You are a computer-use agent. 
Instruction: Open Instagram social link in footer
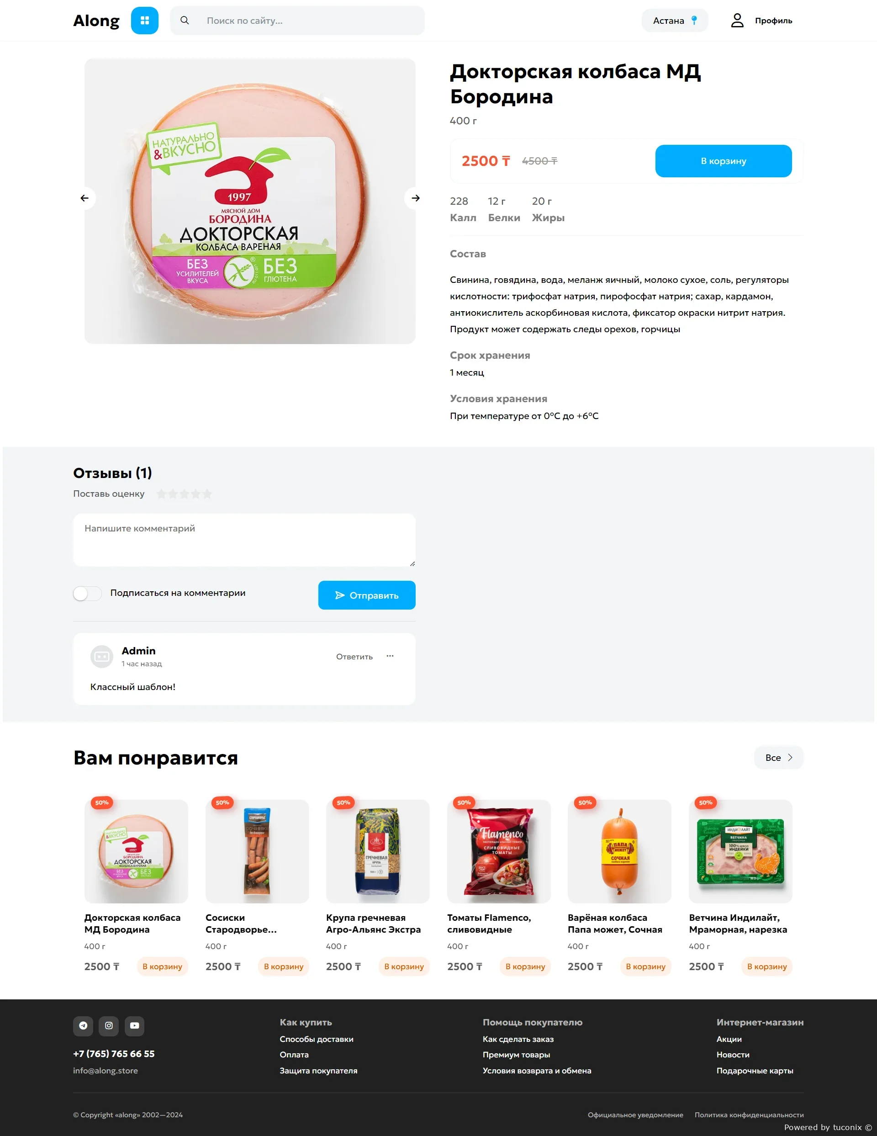point(109,1026)
